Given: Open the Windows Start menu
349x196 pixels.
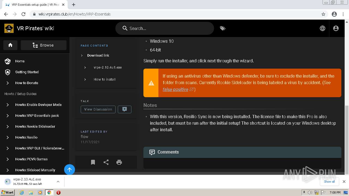Looking at the screenshot, I should click(7, 192).
